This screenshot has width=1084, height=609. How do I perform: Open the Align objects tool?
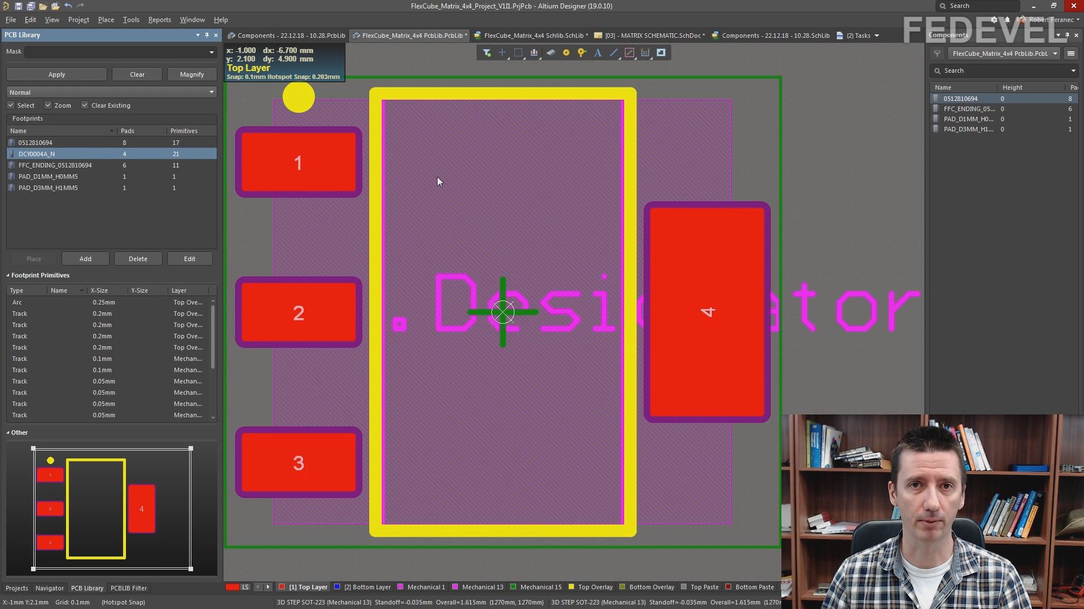coord(534,53)
